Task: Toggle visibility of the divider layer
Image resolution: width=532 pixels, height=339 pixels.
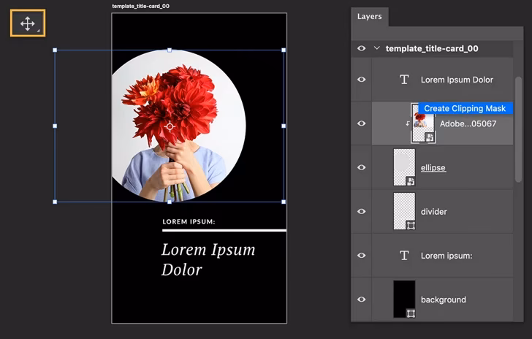Action: [361, 211]
